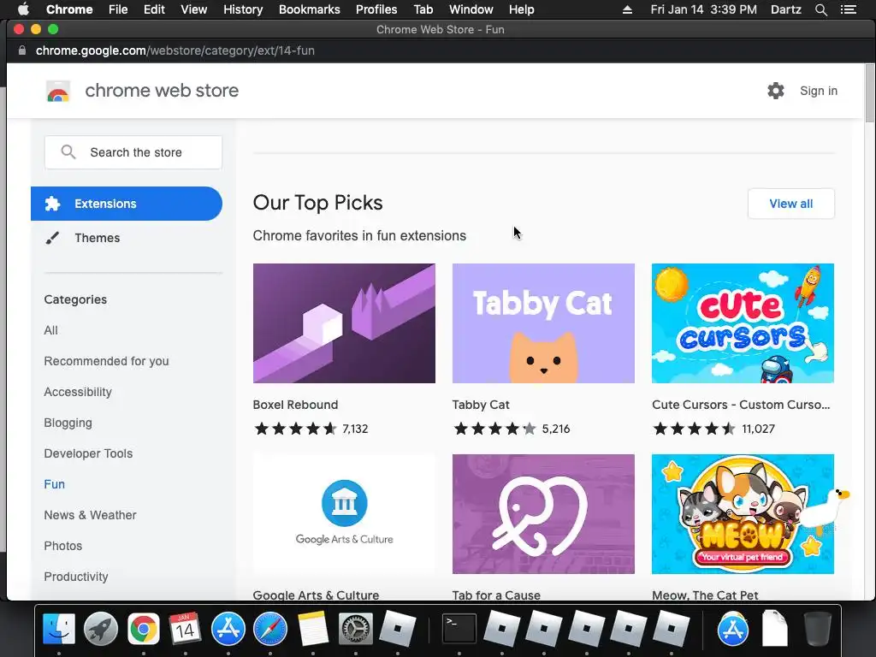The height and width of the screenshot is (657, 876).
Task: Open Safari compass icon in the Dock
Action: [269, 629]
